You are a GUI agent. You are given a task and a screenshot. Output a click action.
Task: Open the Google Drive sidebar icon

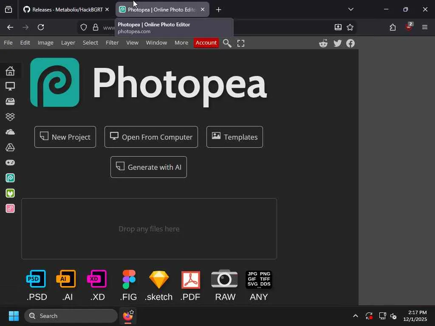coord(10,147)
